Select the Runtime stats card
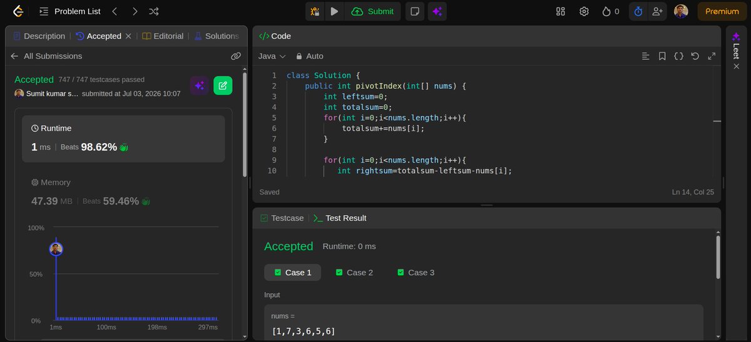The height and width of the screenshot is (342, 751). click(x=123, y=139)
